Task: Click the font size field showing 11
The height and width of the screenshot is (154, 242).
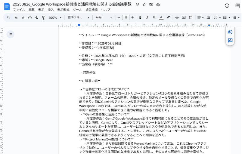Action: (126, 17)
